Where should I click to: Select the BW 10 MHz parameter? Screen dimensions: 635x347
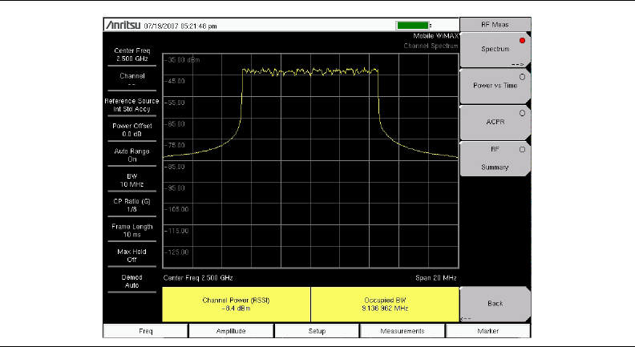pos(131,180)
